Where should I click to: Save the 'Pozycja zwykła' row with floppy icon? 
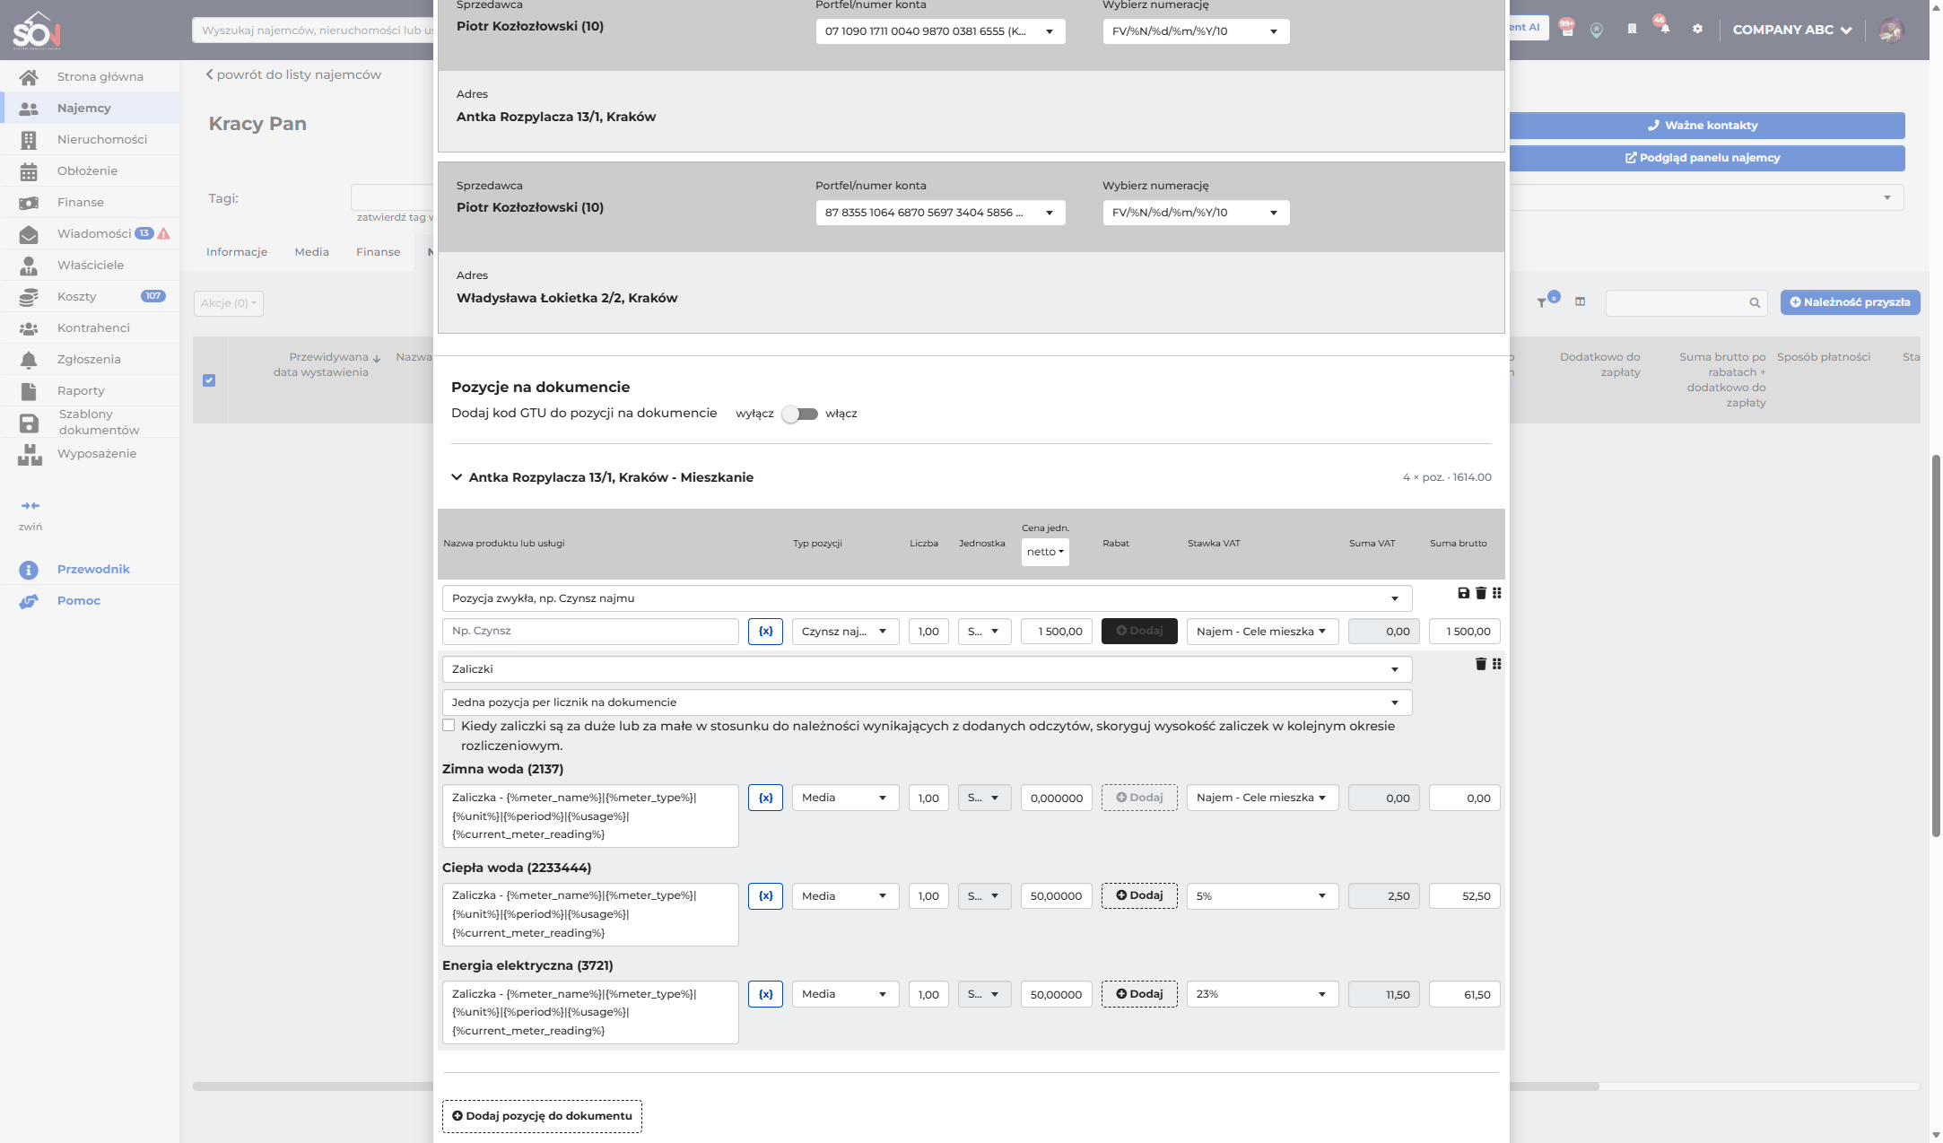[1463, 593]
